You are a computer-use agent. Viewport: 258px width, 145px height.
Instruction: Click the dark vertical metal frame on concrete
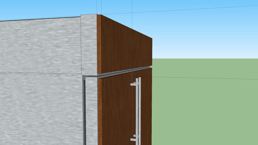[84, 113]
